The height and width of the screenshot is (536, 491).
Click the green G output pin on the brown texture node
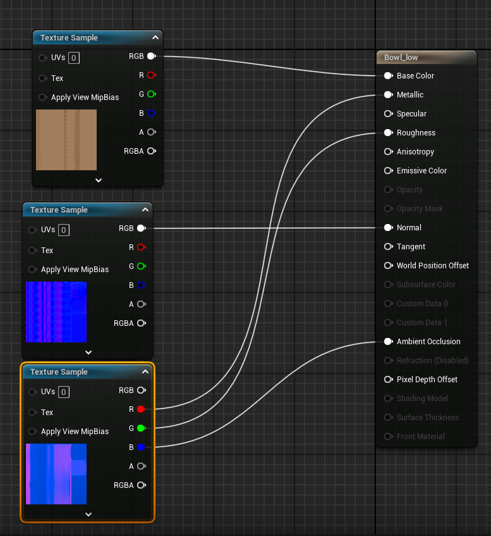(x=152, y=94)
